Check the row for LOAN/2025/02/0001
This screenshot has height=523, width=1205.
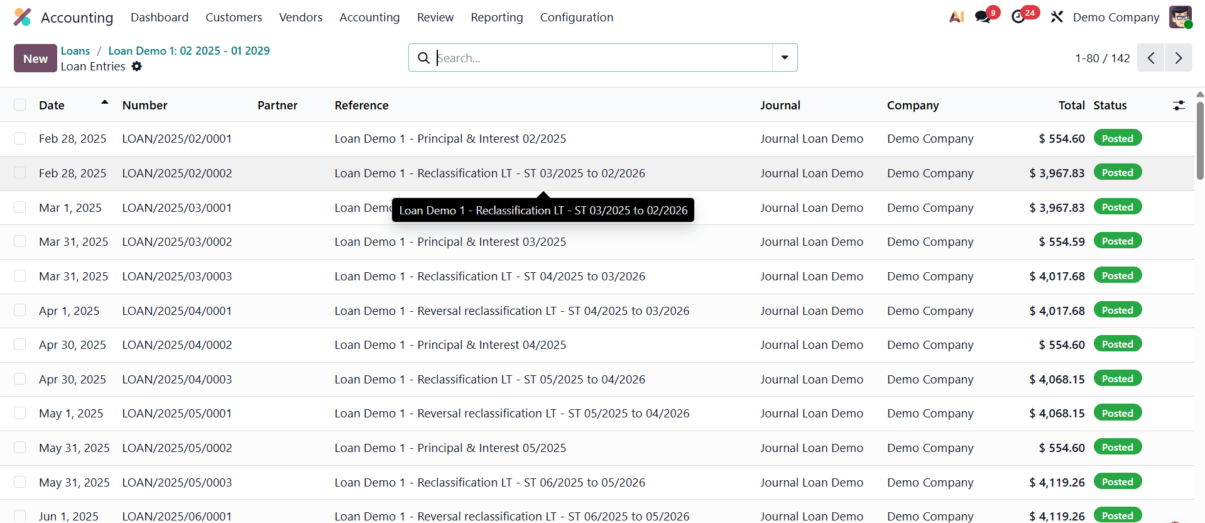tap(20, 138)
